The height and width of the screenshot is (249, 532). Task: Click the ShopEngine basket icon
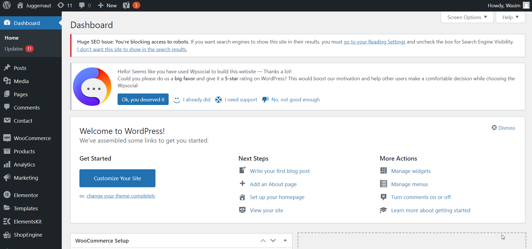pyautogui.click(x=7, y=235)
